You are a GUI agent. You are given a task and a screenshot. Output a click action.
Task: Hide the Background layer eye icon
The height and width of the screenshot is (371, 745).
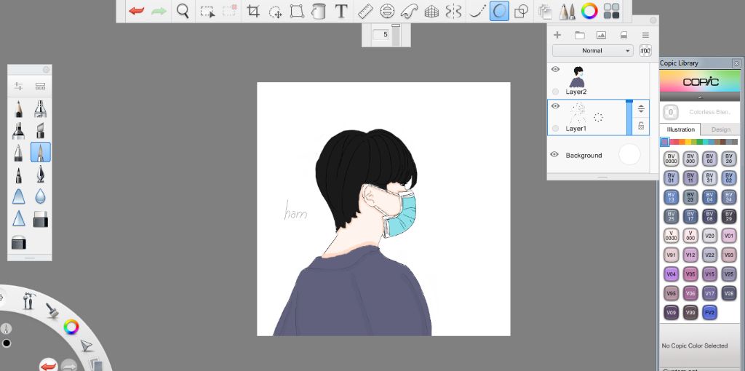(x=554, y=155)
